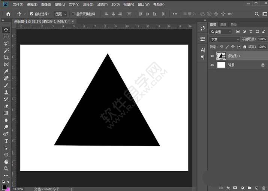This screenshot has height=191, width=268.
Task: Open the layer style fx menu
Action: point(228,188)
